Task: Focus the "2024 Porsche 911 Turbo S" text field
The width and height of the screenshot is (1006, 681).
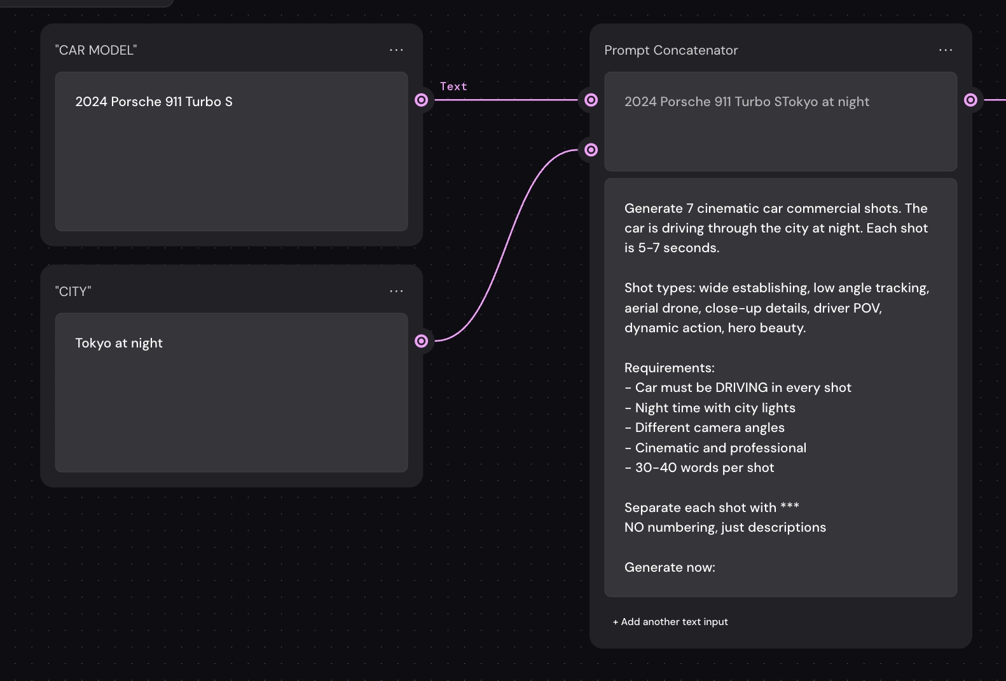Action: click(x=231, y=151)
